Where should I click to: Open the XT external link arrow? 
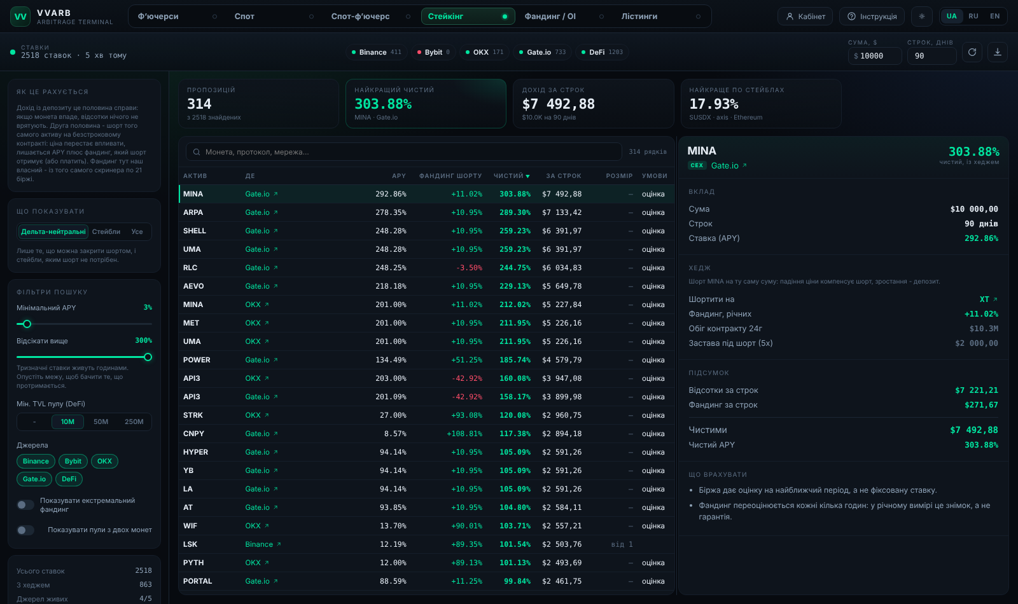(995, 299)
